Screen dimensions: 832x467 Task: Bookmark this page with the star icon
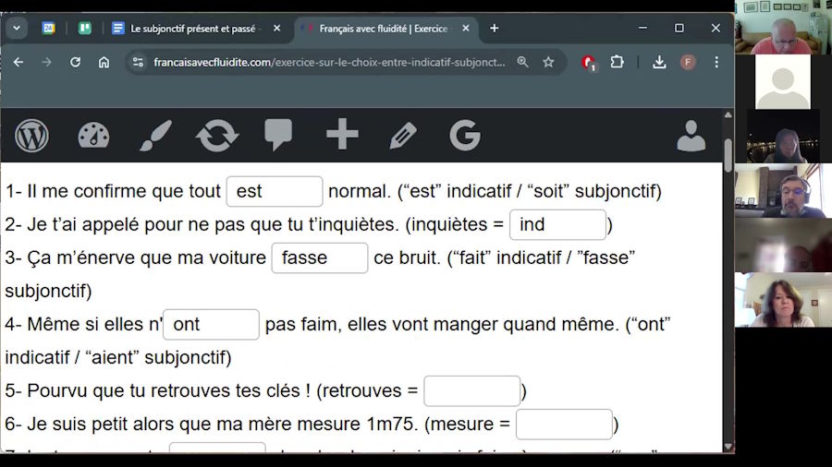[x=548, y=62]
